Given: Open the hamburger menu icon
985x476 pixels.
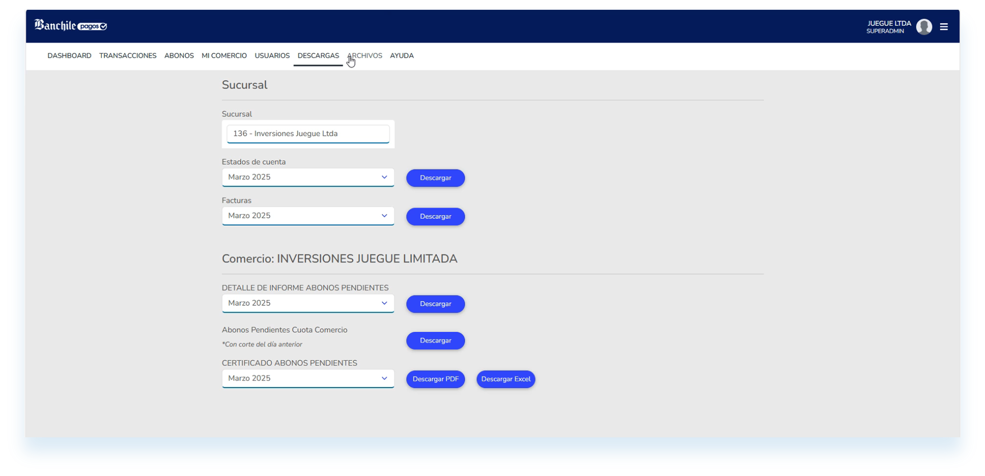Looking at the screenshot, I should (x=944, y=27).
